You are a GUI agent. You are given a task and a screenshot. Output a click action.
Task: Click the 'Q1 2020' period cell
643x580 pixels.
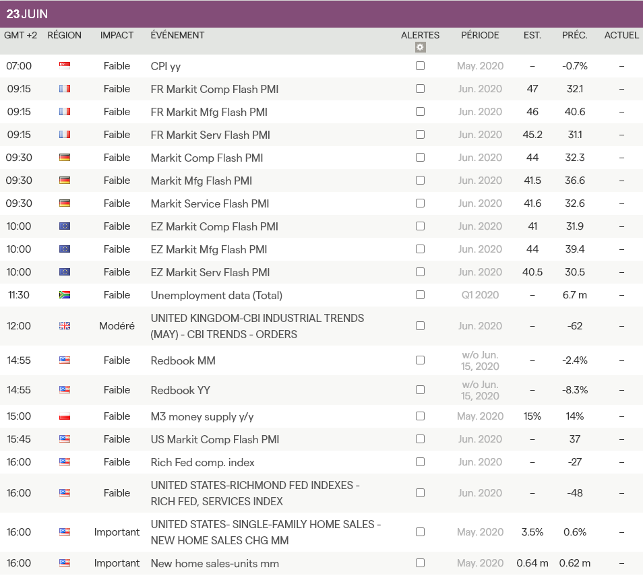click(480, 295)
